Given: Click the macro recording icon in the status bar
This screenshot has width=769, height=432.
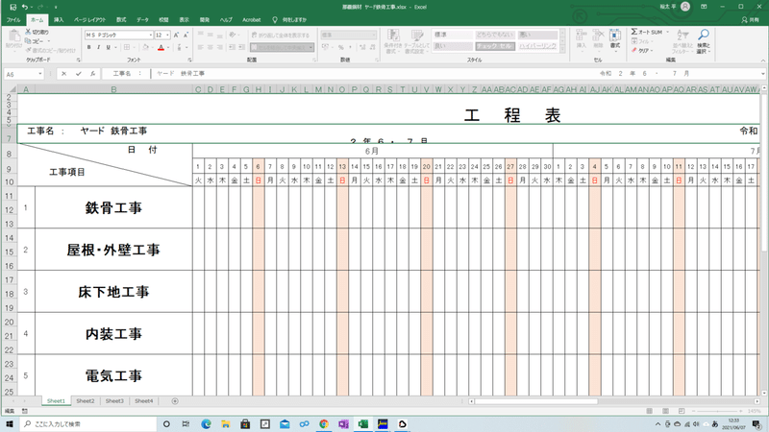Looking at the screenshot, I should click(x=25, y=411).
